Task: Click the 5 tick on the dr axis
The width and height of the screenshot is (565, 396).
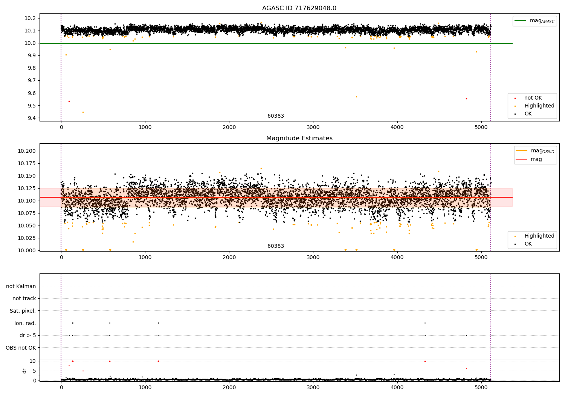Action: click(x=34, y=371)
